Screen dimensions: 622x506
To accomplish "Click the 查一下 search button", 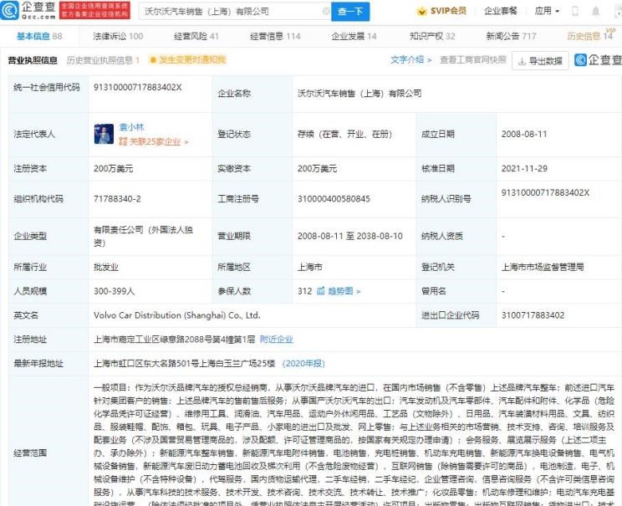I will [x=350, y=12].
